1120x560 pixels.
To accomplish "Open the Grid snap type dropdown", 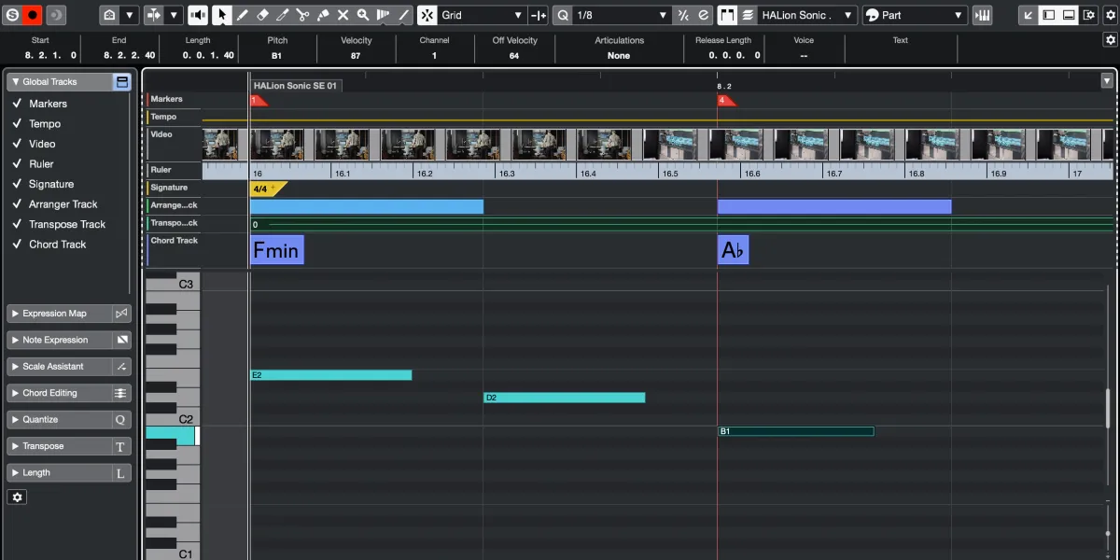I will click(482, 15).
